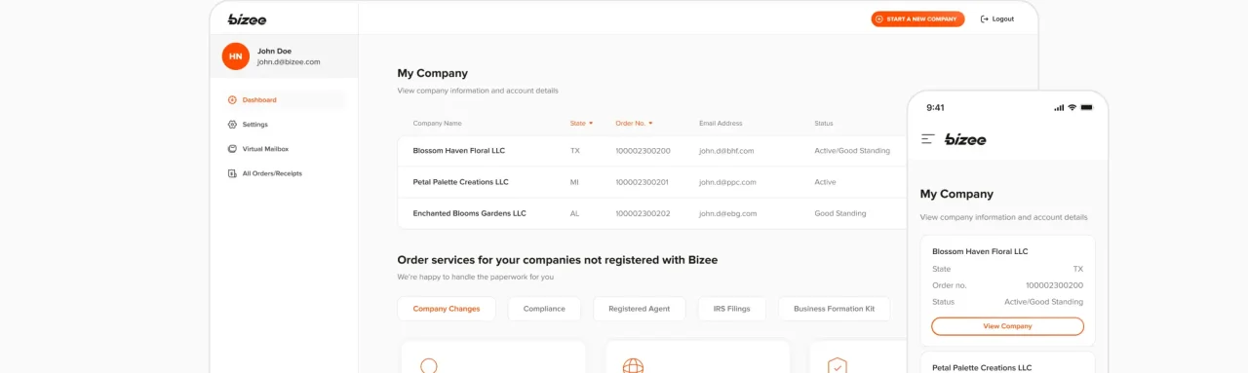The image size is (1248, 373).
Task: Click the Virtual Mailbox icon in the sidebar
Action: [232, 149]
